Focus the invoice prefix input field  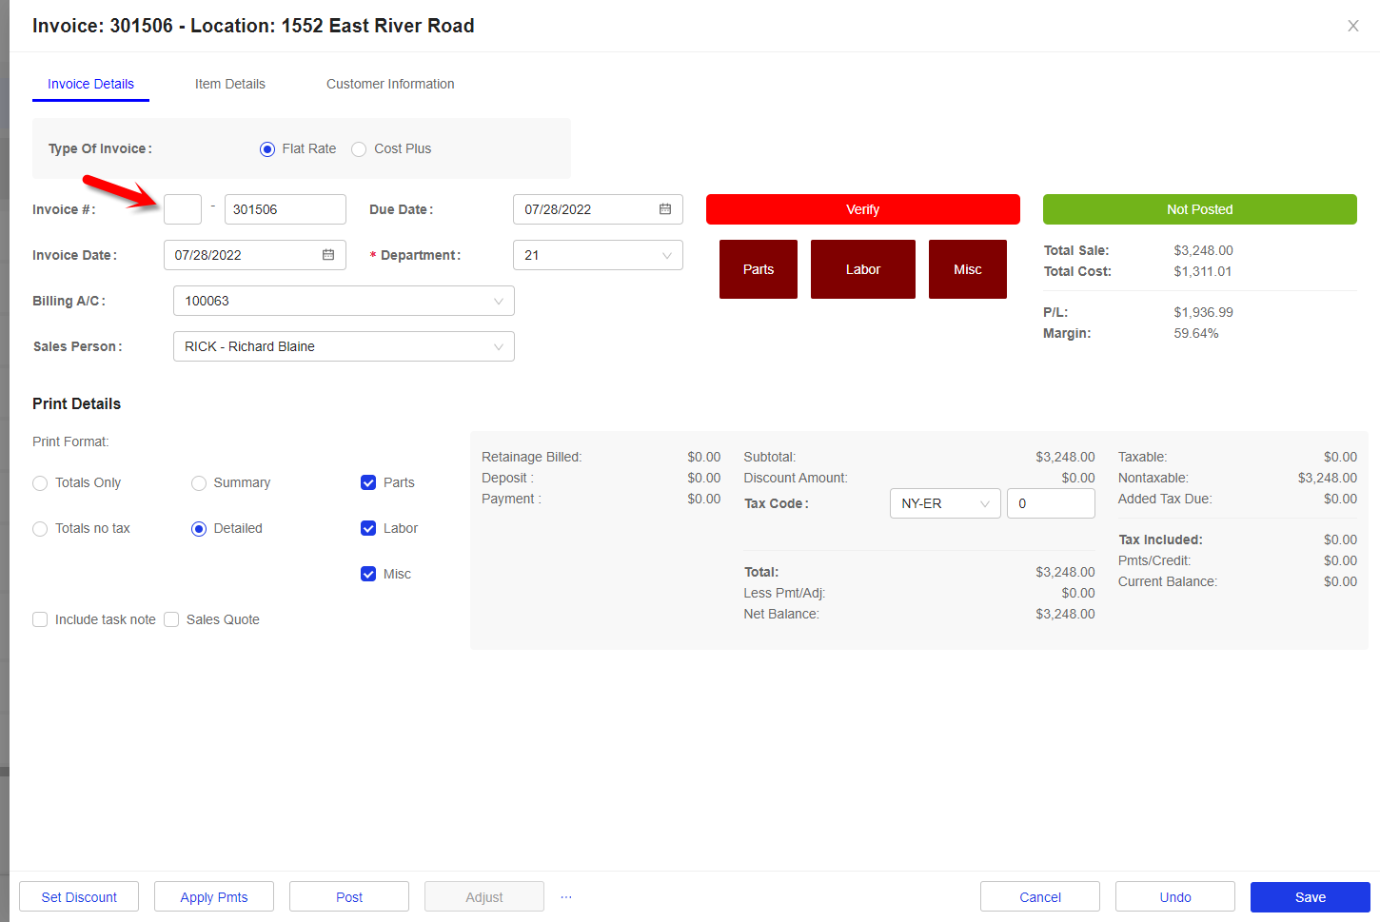183,209
